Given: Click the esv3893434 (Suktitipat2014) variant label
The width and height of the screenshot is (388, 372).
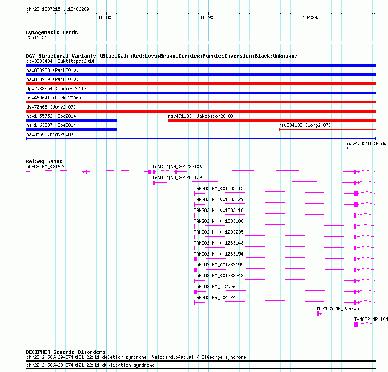Looking at the screenshot, I should (x=61, y=61).
